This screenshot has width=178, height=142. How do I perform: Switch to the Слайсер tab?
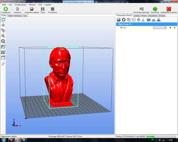click(x=137, y=16)
